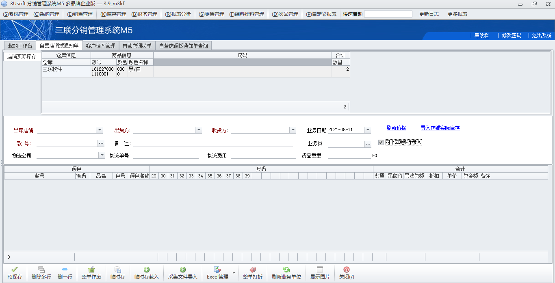Click the 备注 input field
555x283 pixels.
(213, 143)
